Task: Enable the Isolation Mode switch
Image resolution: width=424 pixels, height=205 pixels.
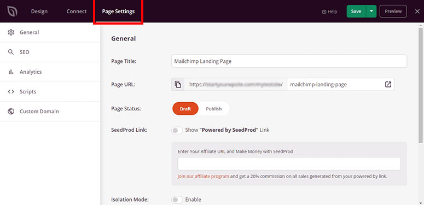Action: tap(177, 200)
